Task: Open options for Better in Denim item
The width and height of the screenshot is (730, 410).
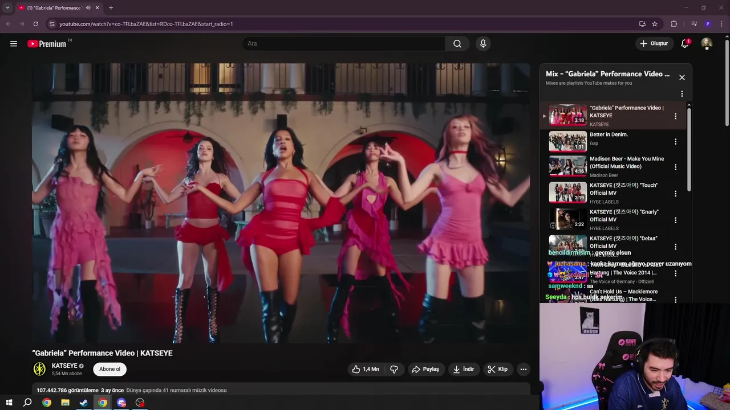Action: (675, 142)
